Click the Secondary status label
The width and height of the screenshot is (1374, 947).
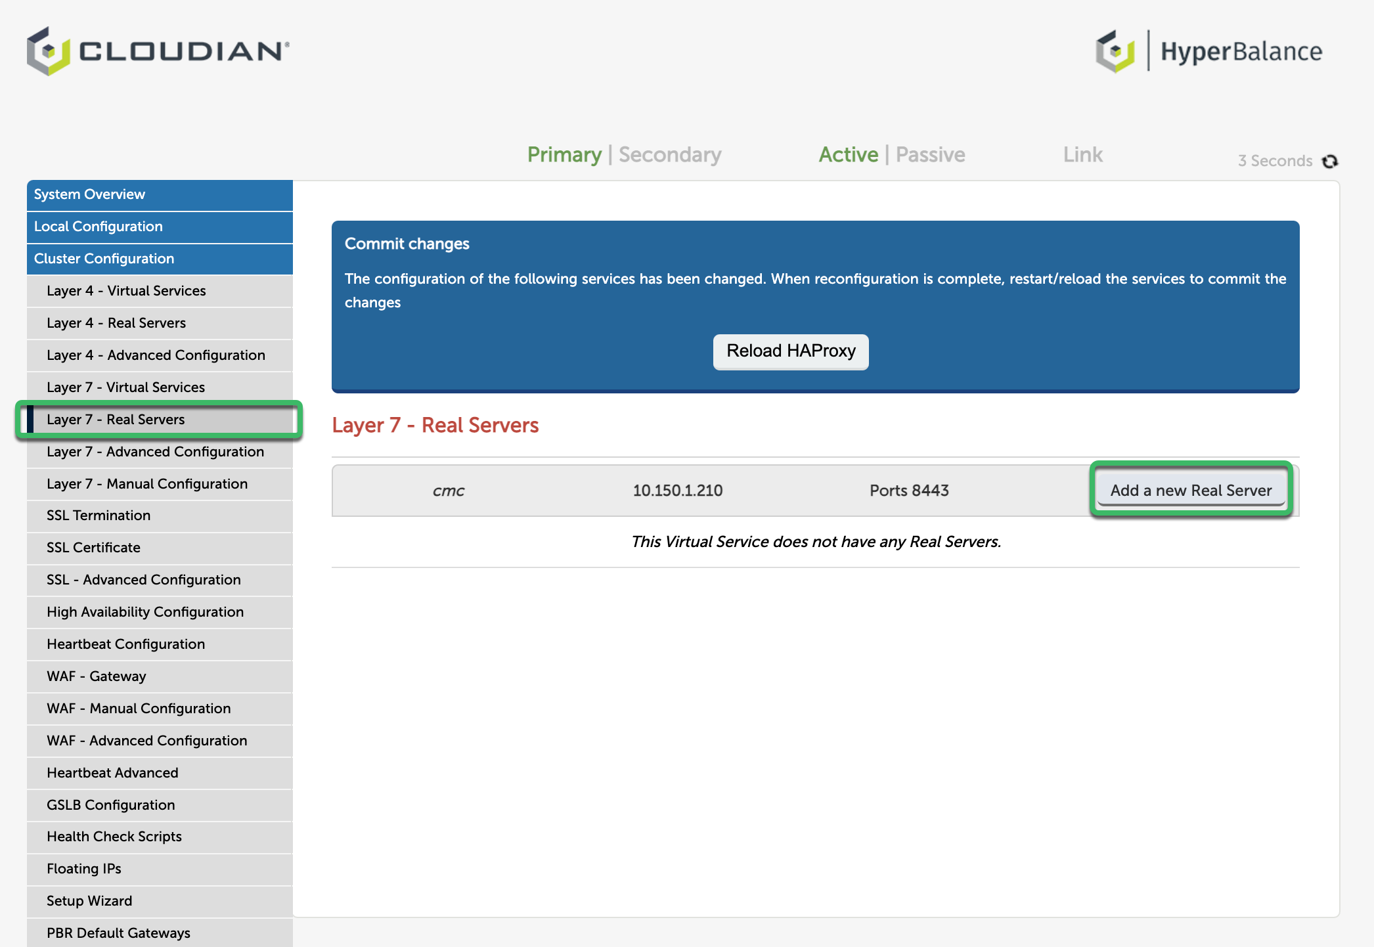670,155
